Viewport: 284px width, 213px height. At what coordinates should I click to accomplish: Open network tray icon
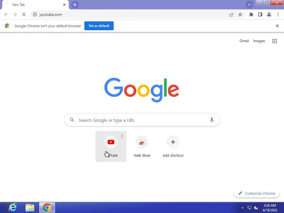tap(249, 207)
